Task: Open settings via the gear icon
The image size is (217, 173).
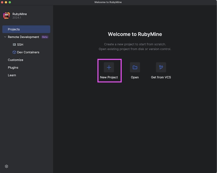Action: 7,166
